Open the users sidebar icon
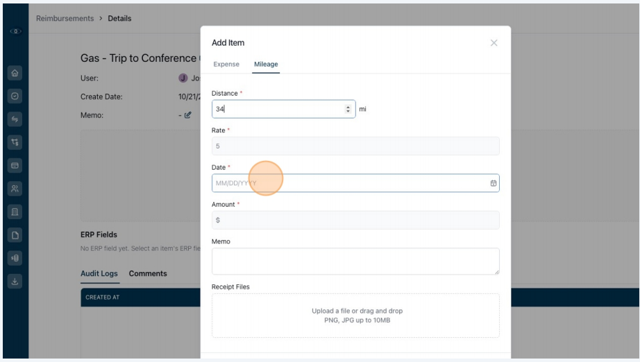This screenshot has height=362, width=640. tap(15, 189)
